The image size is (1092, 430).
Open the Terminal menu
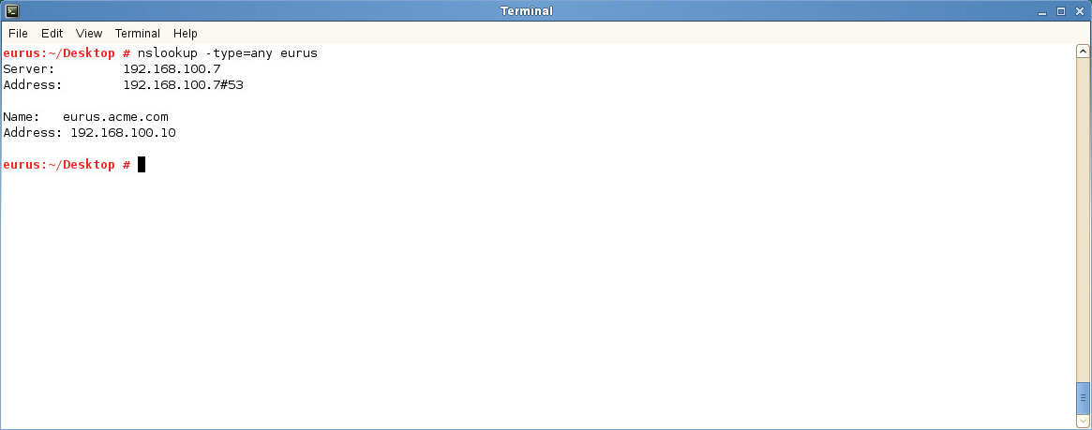click(x=138, y=34)
